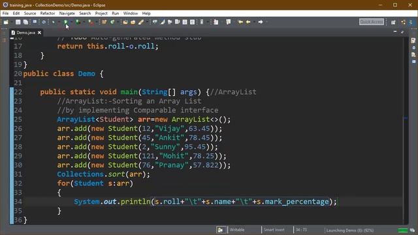Click the progress view icon in status bar
Screen dimensions: 418x235
(x=412, y=230)
